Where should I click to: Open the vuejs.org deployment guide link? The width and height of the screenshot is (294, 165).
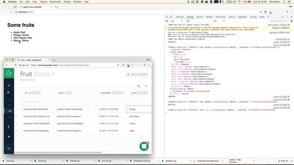[x=205, y=37]
